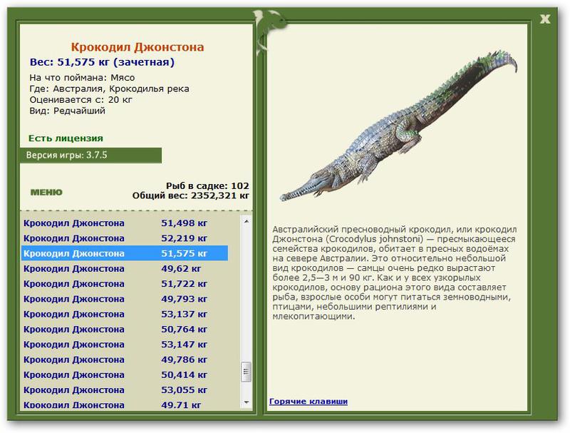This screenshot has height=433, width=570.
Task: Click the fish list scrollbar thumb
Action: coord(246,375)
